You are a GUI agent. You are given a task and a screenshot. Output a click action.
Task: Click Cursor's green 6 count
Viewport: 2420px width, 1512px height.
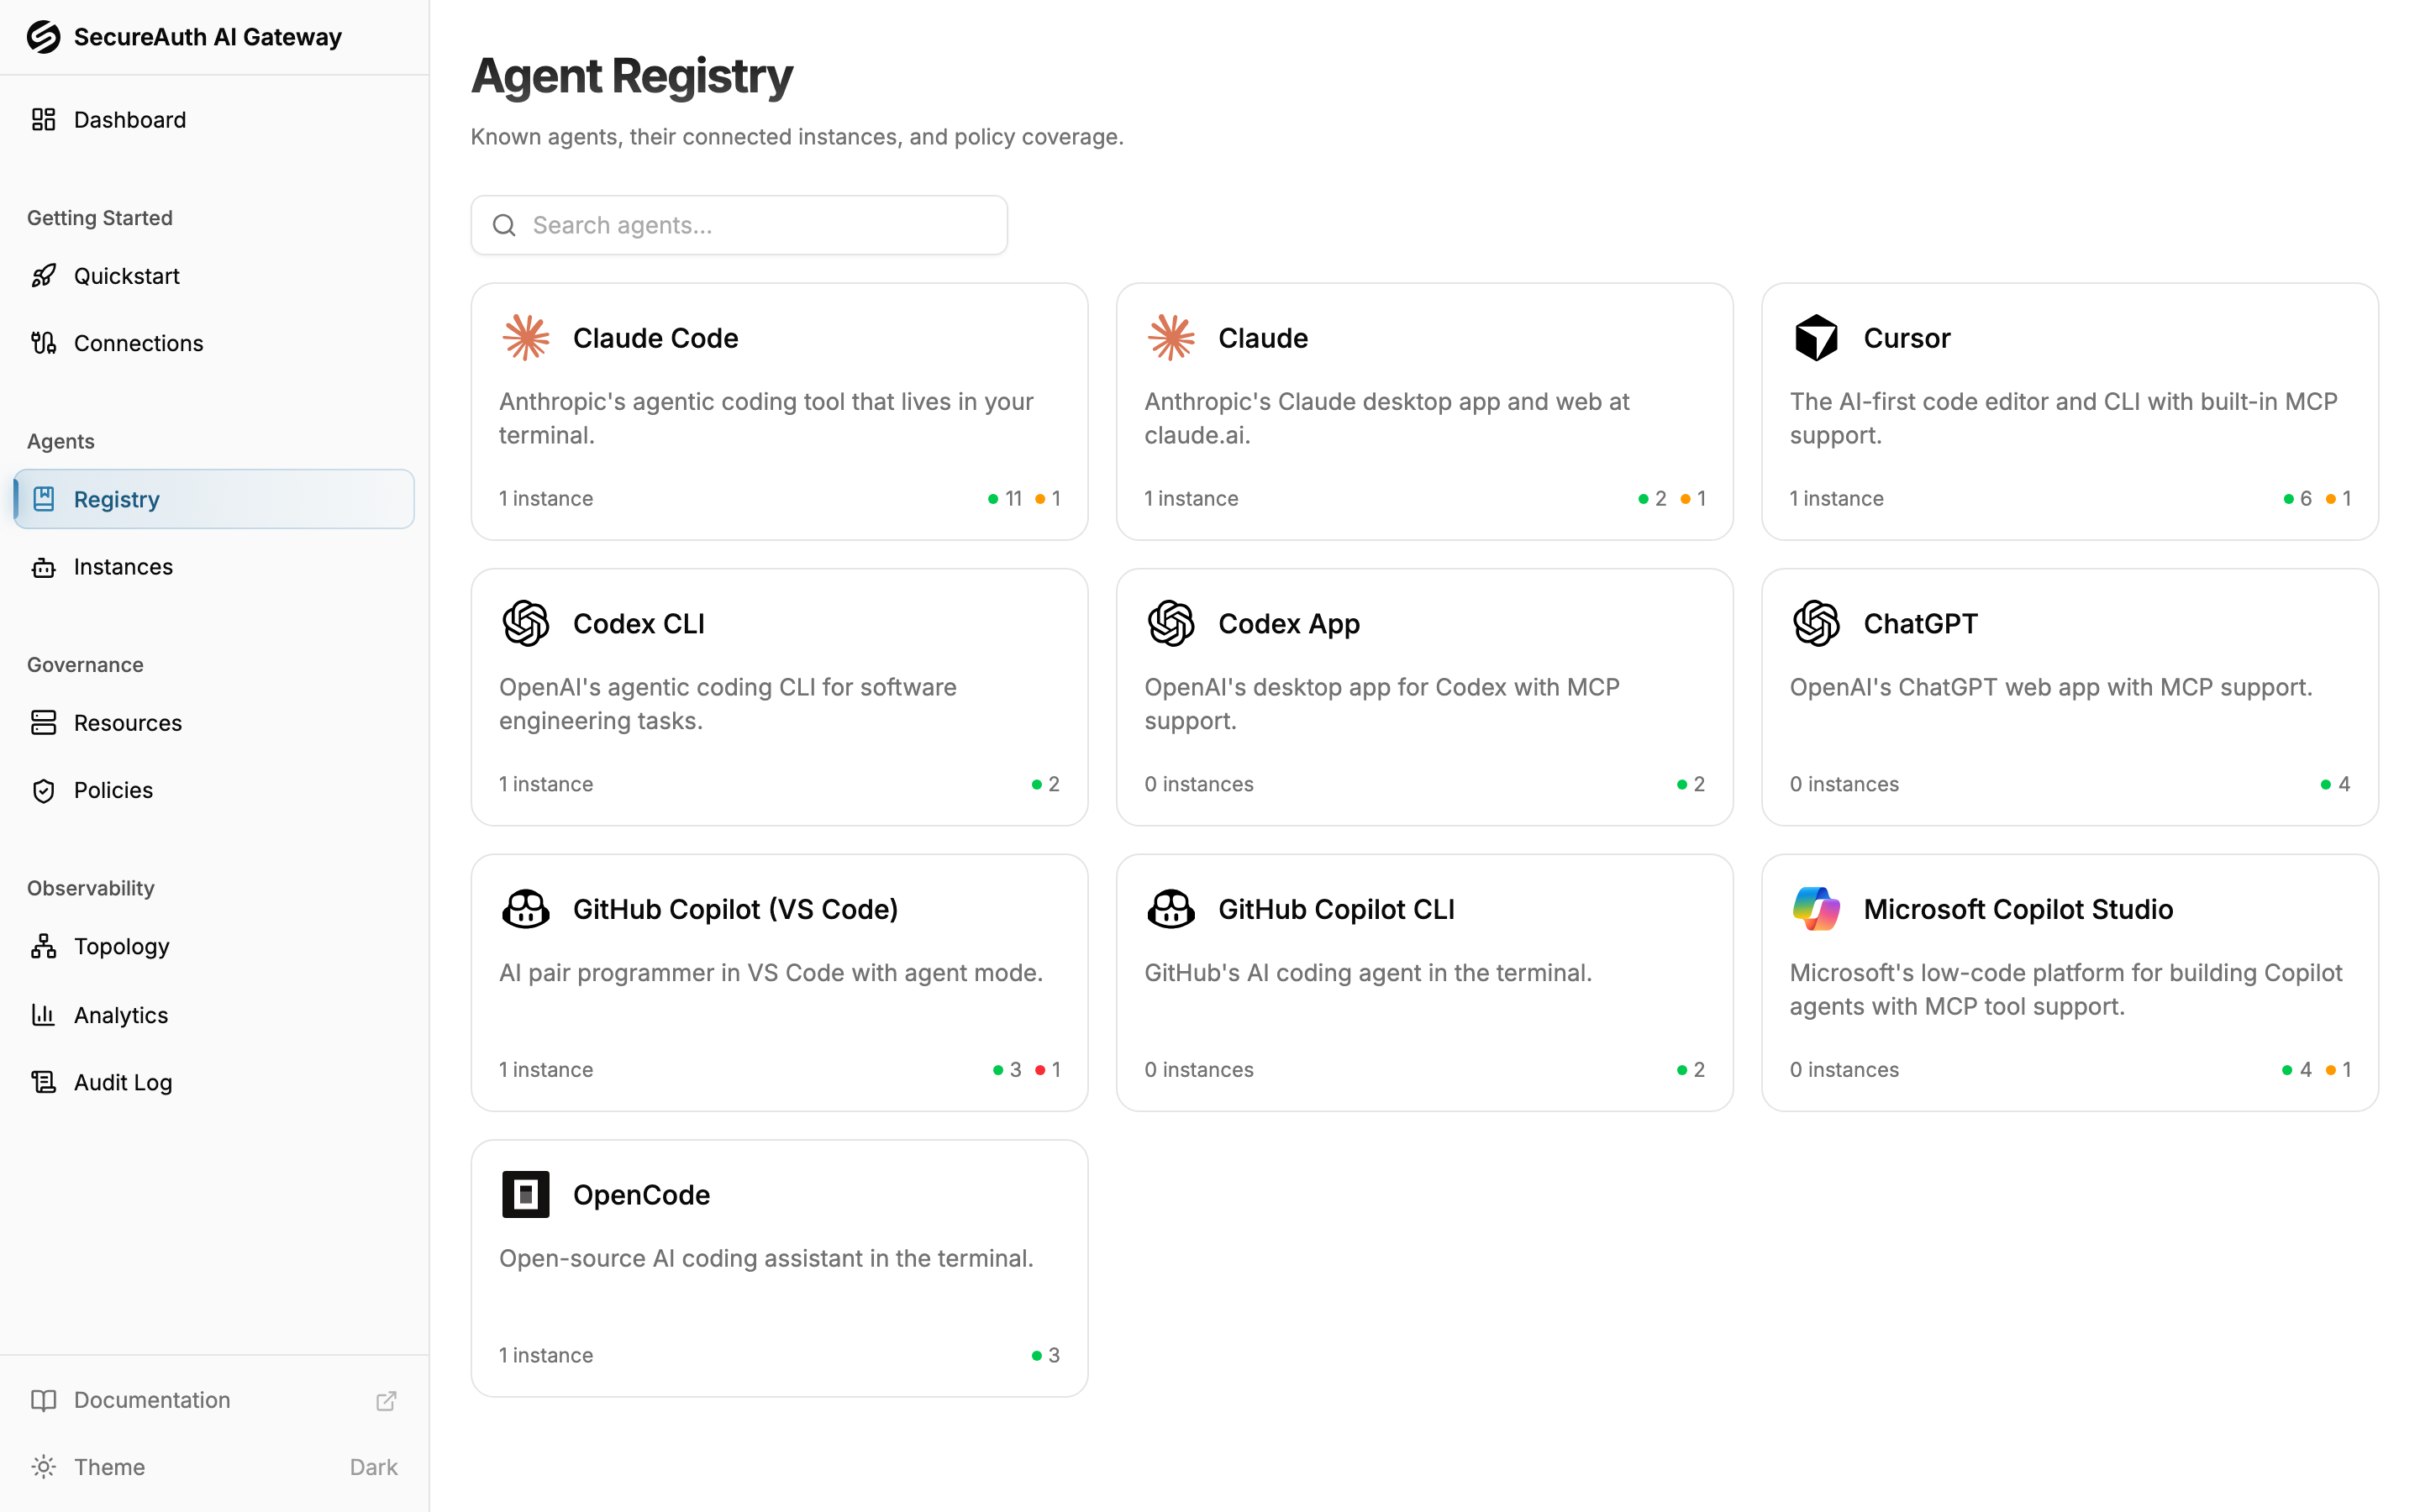click(2298, 498)
